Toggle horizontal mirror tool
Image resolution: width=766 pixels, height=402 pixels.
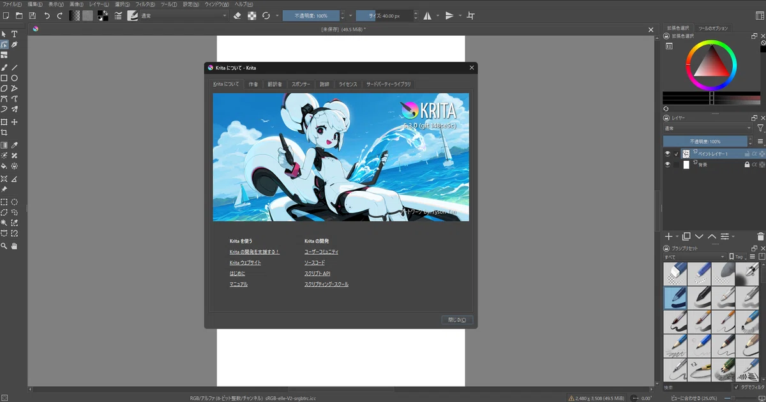coord(427,15)
